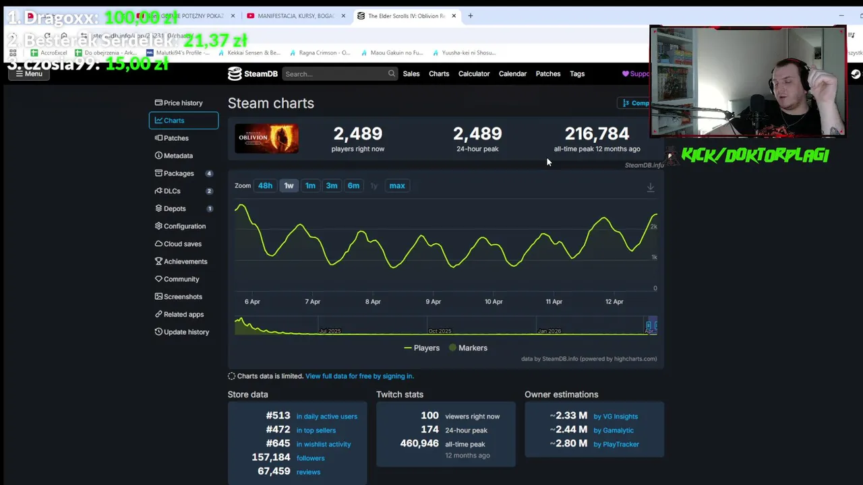This screenshot has width=863, height=485.
Task: Set chart zoom to 1m
Action: (310, 185)
